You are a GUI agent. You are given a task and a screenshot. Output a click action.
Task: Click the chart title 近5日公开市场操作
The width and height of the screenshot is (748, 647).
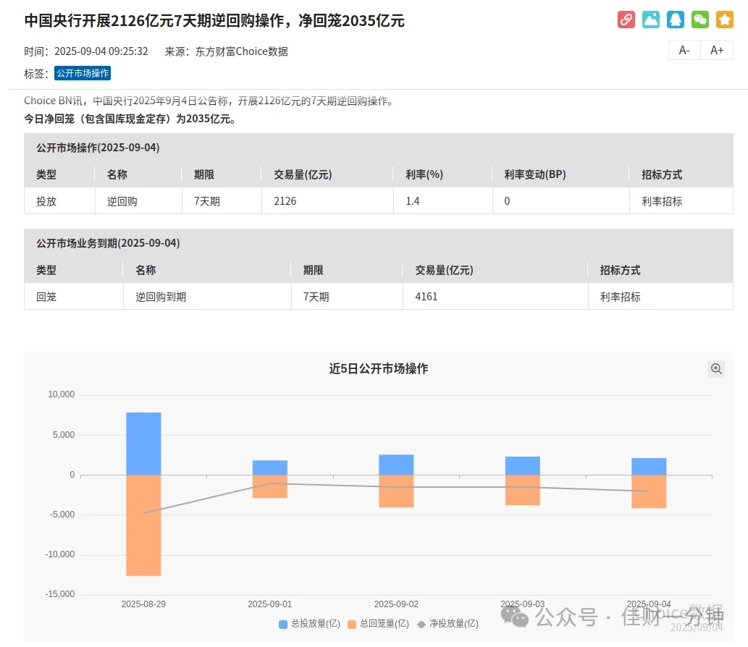378,368
